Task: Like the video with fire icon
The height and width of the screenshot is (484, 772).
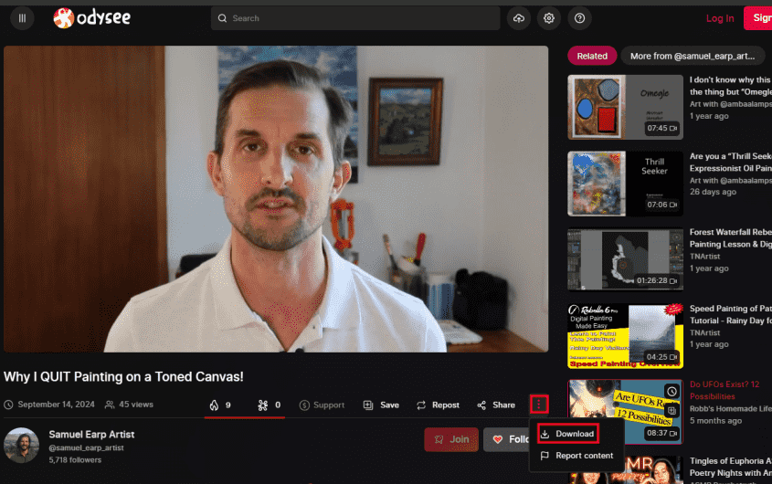Action: 219,405
